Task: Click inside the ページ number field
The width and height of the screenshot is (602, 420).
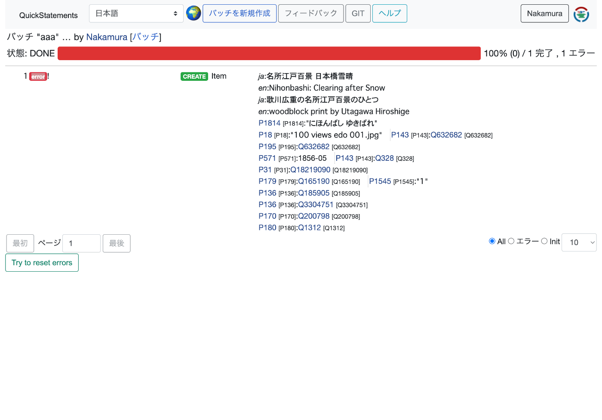Action: click(81, 243)
